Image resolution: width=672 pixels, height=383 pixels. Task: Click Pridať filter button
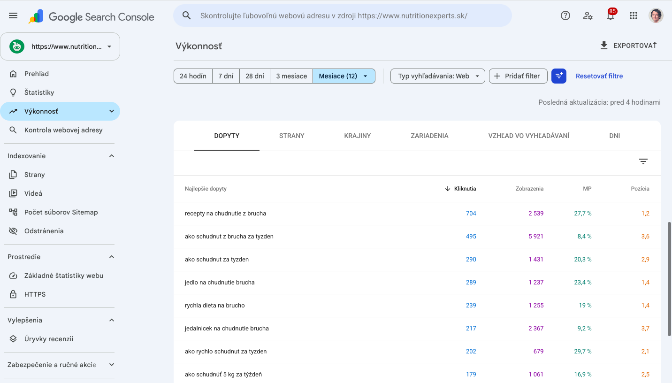(518, 76)
